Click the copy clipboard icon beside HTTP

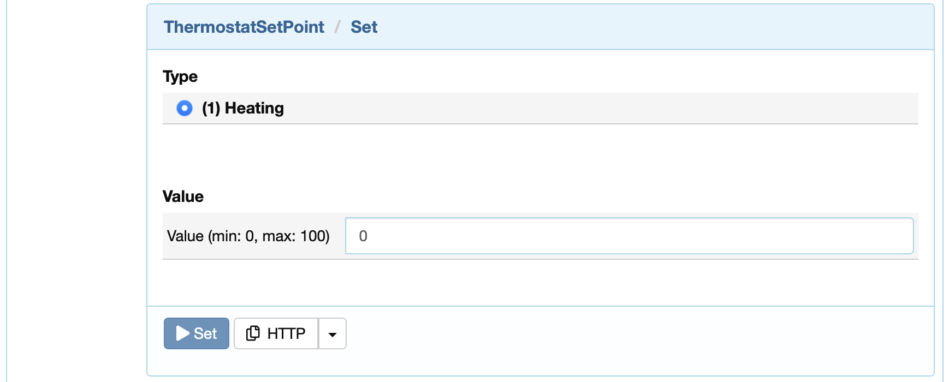(x=253, y=333)
